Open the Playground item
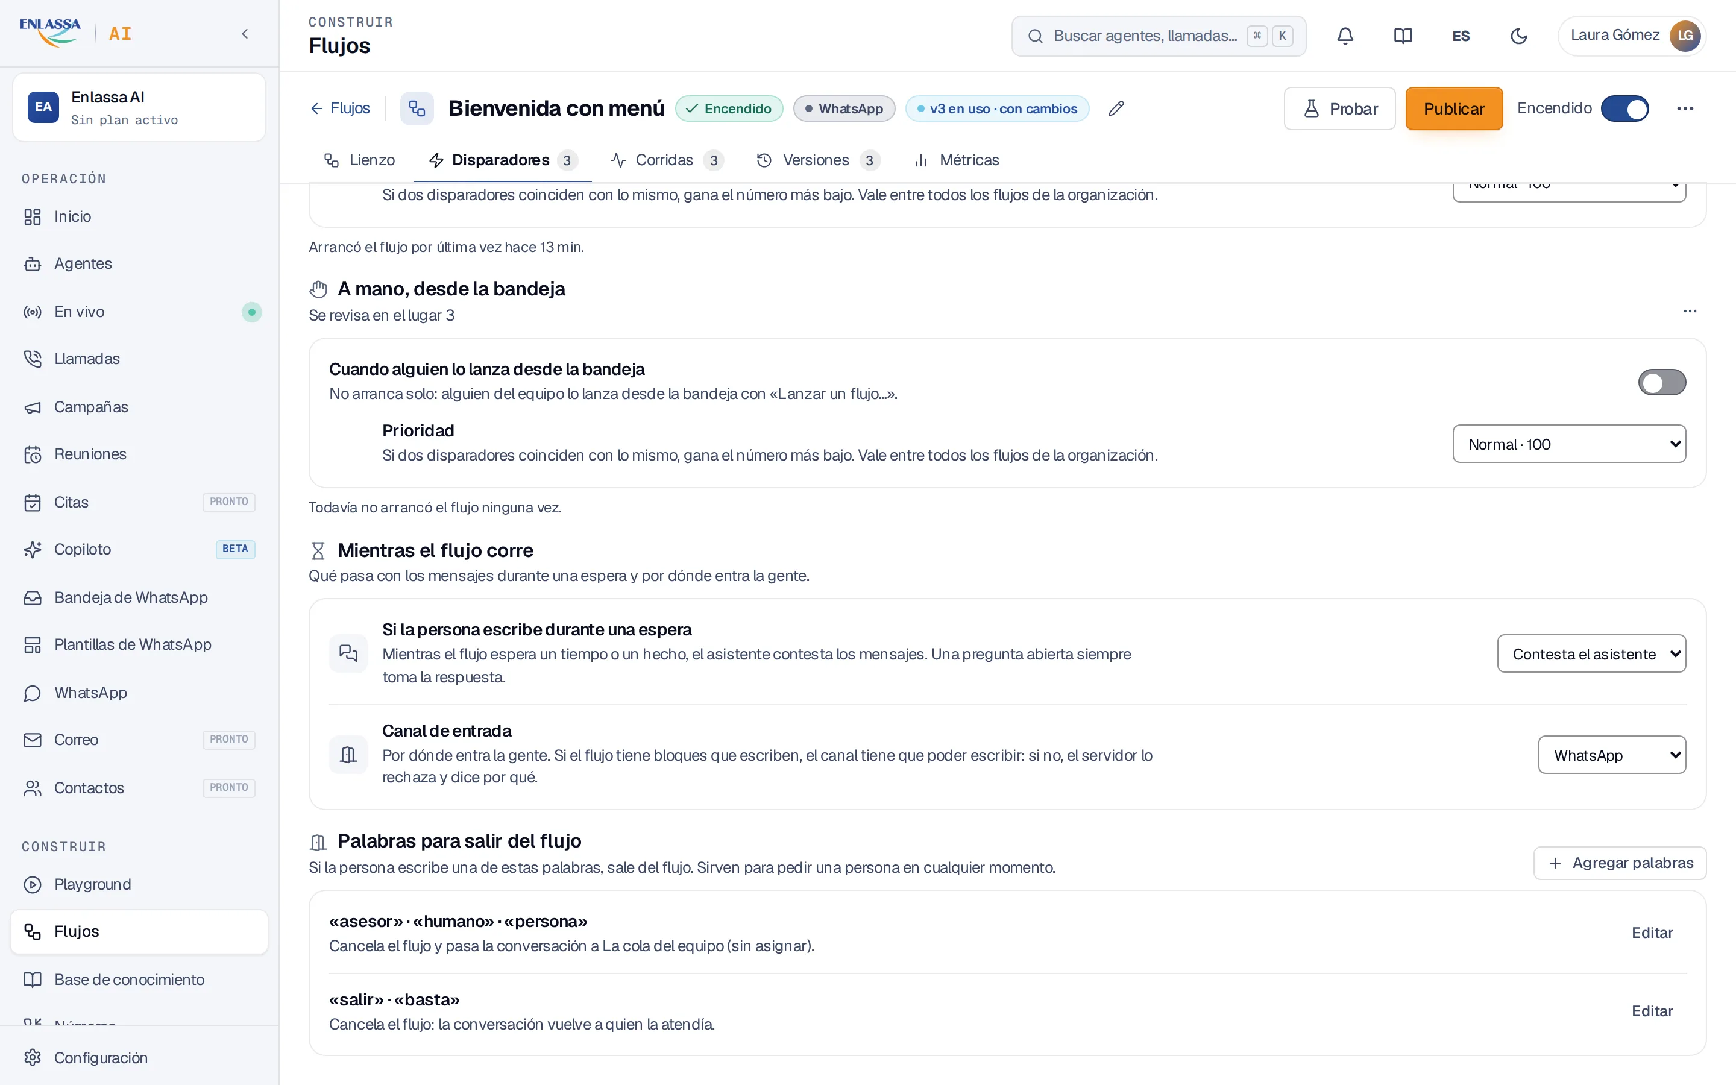Viewport: 1736px width, 1085px height. coord(139,884)
